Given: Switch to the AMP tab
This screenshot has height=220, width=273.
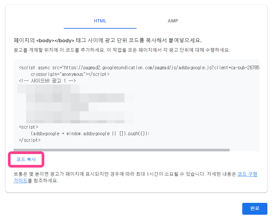Looking at the screenshot, I should (x=173, y=21).
